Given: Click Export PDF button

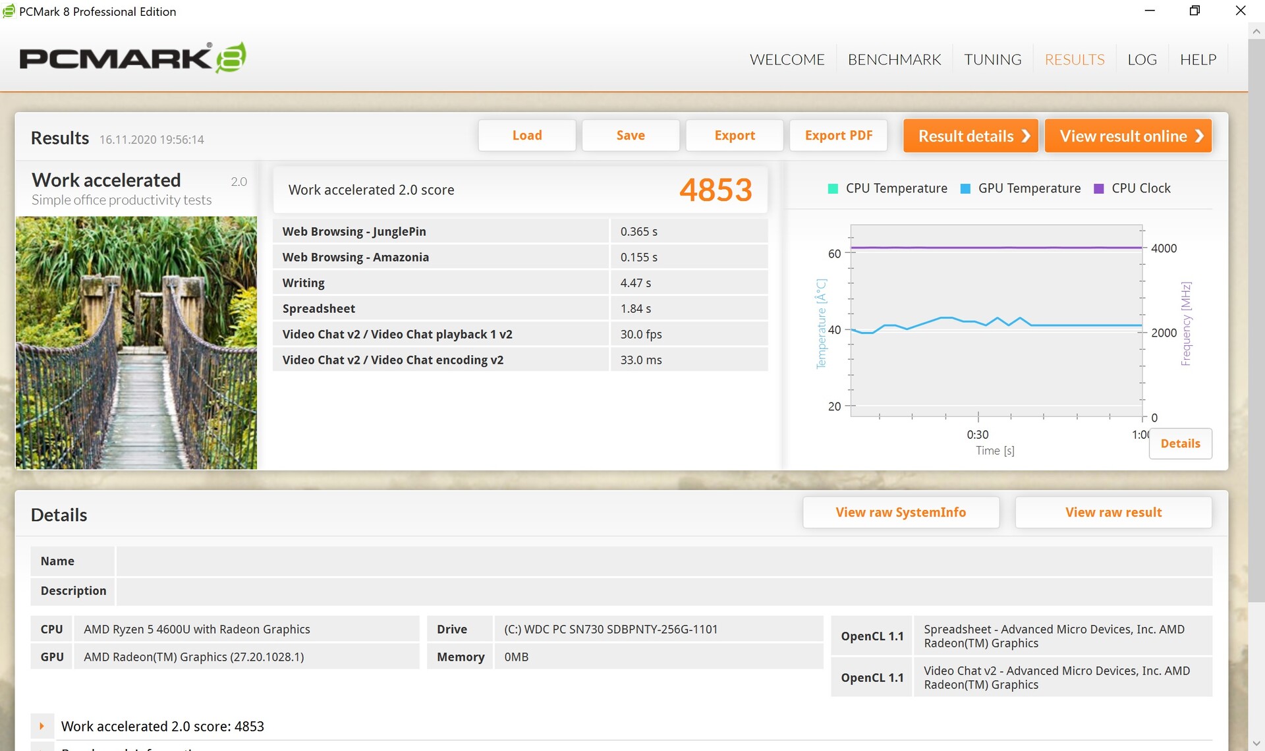Looking at the screenshot, I should click(838, 136).
